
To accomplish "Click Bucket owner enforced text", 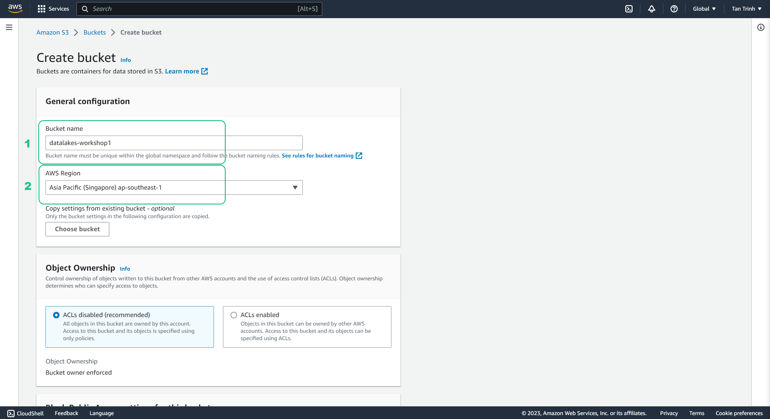I will pyautogui.click(x=79, y=373).
